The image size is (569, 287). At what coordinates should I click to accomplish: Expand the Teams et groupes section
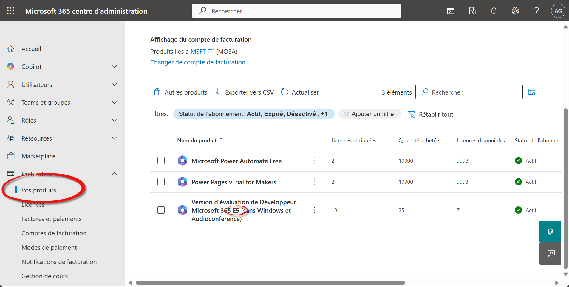tap(114, 102)
